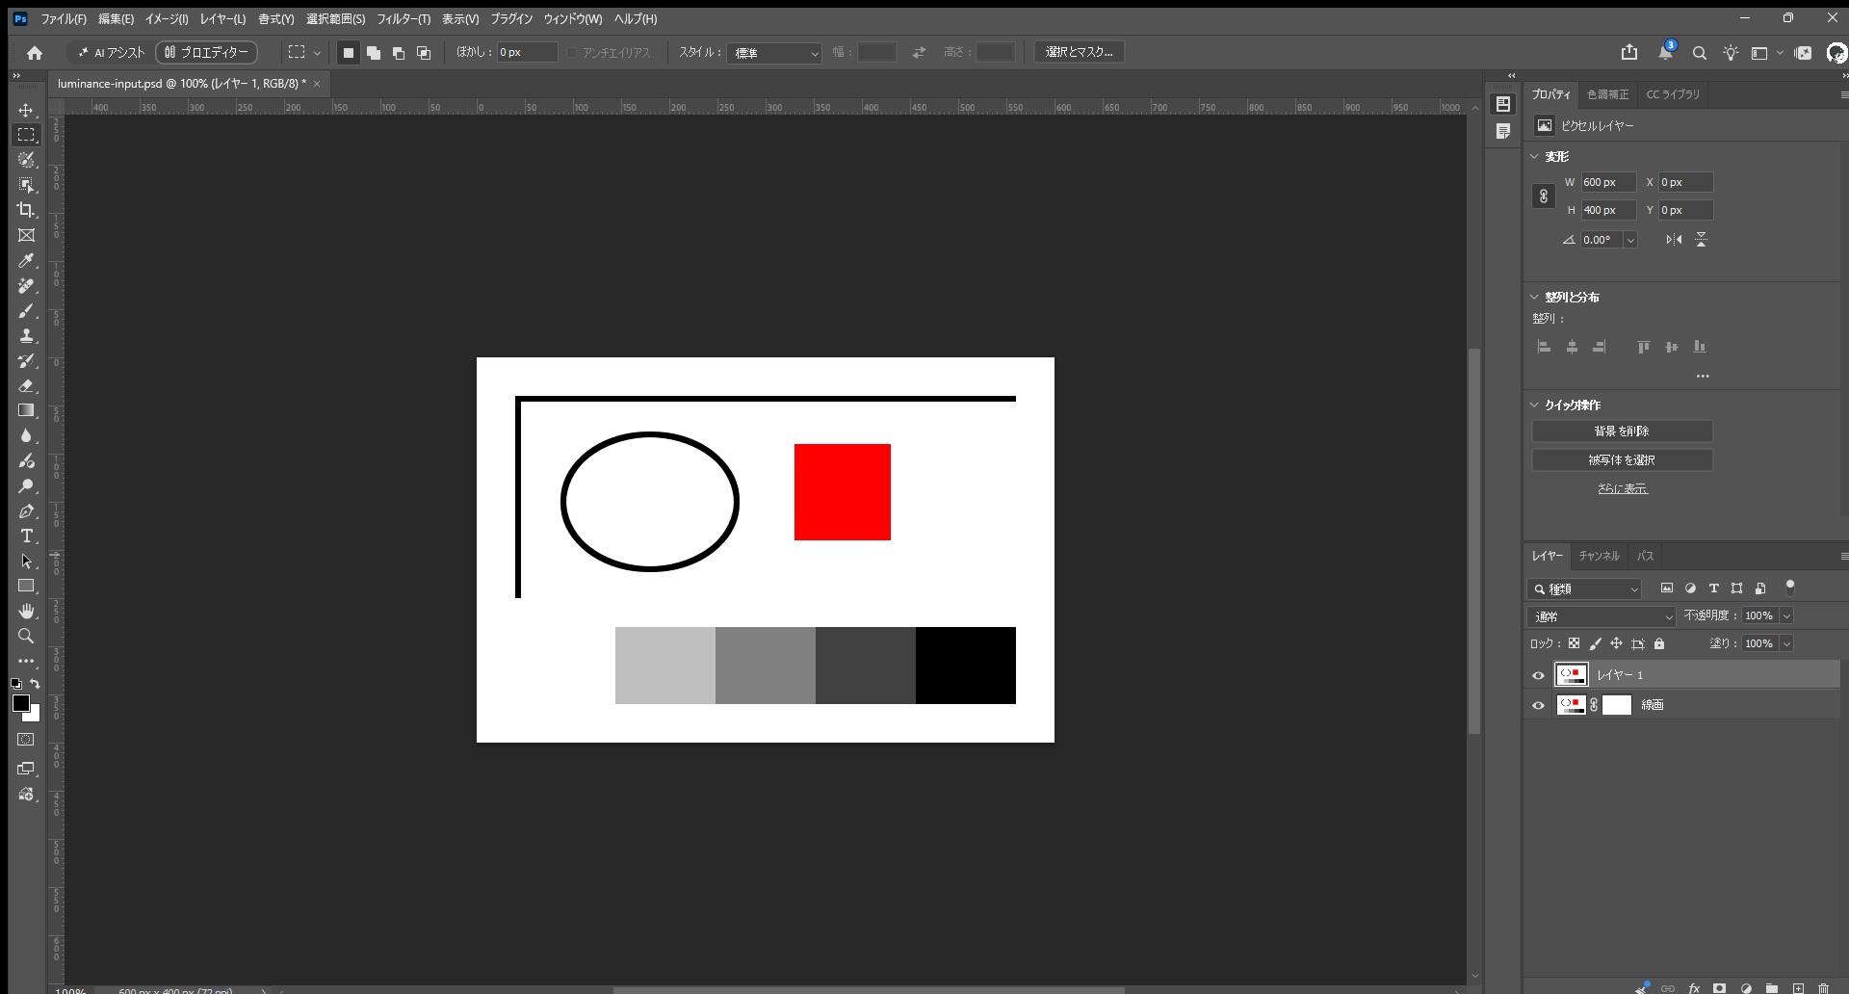
Task: Open the イメージ(I) menu
Action: coord(167,19)
